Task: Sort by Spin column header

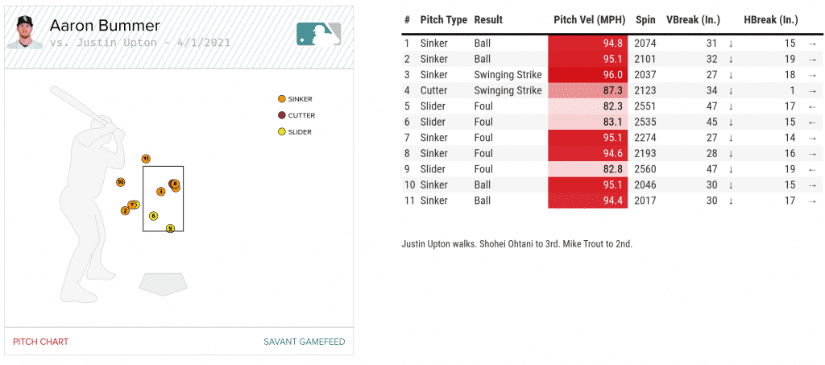Action: [x=645, y=19]
